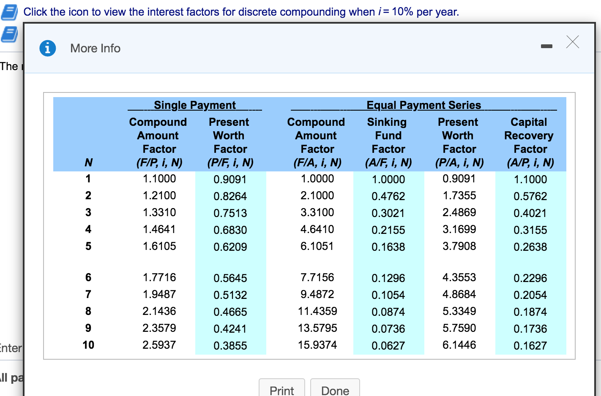Click the More Info title text
Image resolution: width=601 pixels, height=396 pixels.
pos(96,49)
